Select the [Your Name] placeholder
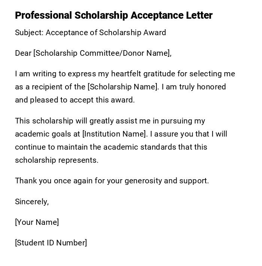The image size is (262, 266). pyautogui.click(x=37, y=222)
